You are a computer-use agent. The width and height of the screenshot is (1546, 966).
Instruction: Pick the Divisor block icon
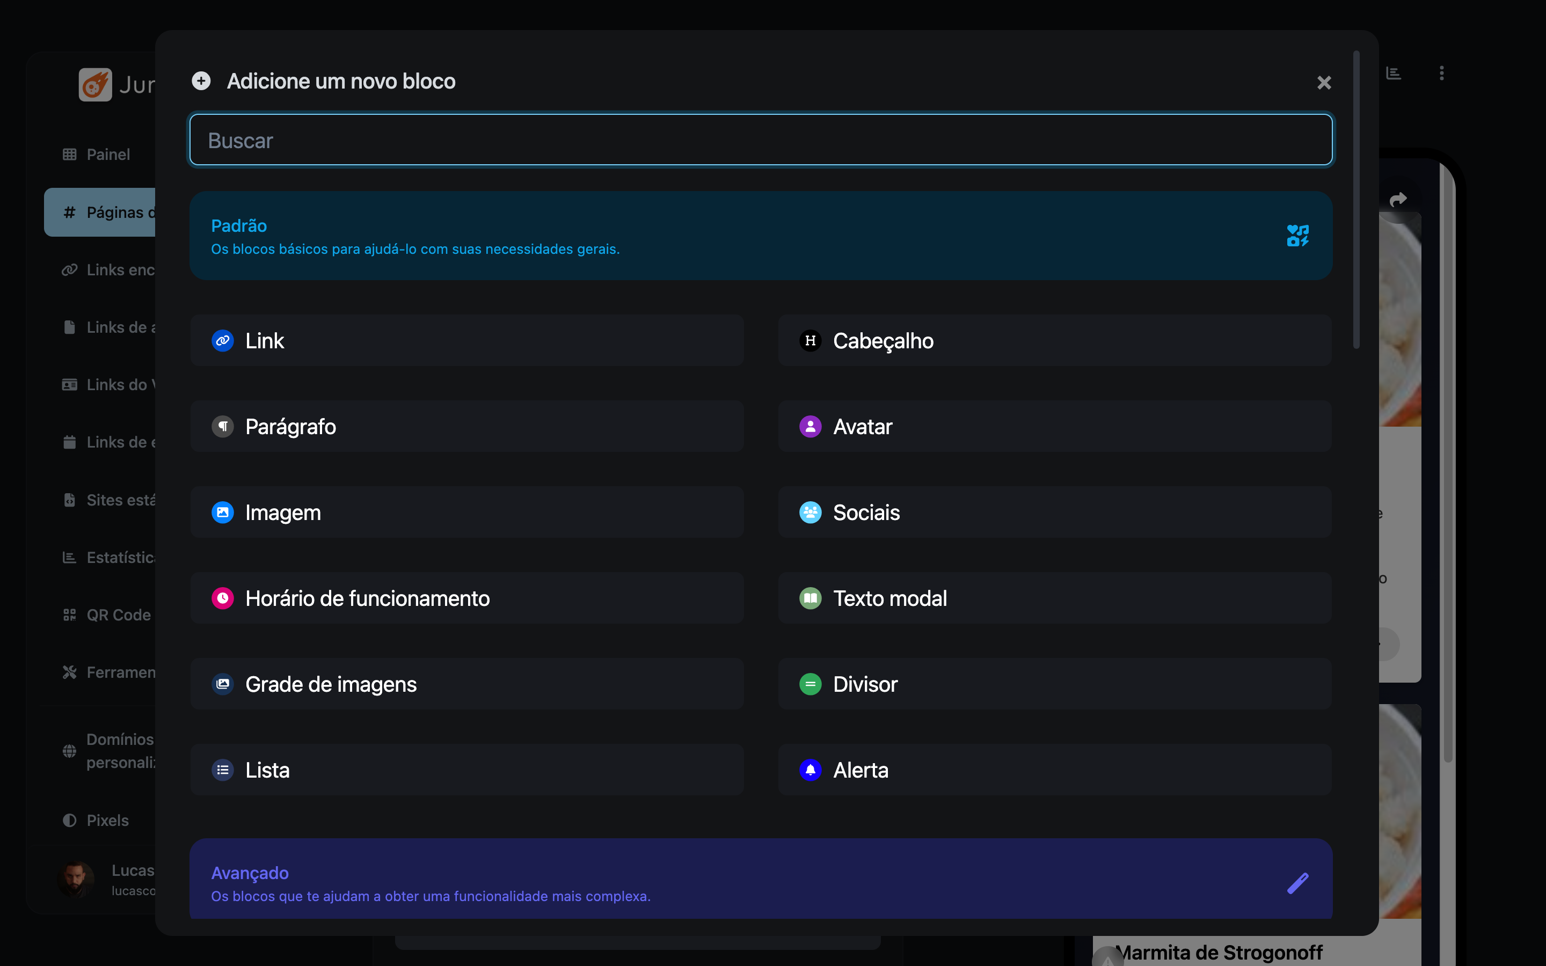810,684
